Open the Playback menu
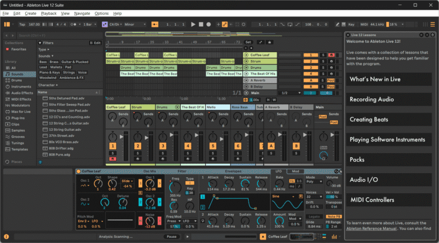 point(49,14)
